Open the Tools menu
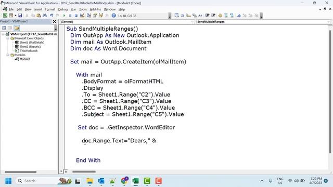 83,9
